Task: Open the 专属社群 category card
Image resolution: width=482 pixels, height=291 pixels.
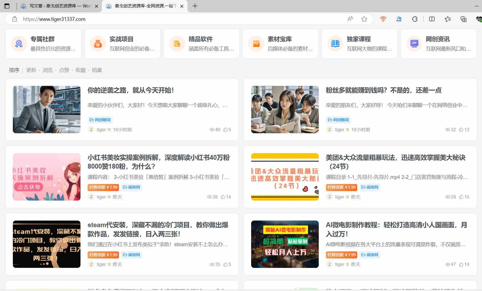Action: pos(43,44)
